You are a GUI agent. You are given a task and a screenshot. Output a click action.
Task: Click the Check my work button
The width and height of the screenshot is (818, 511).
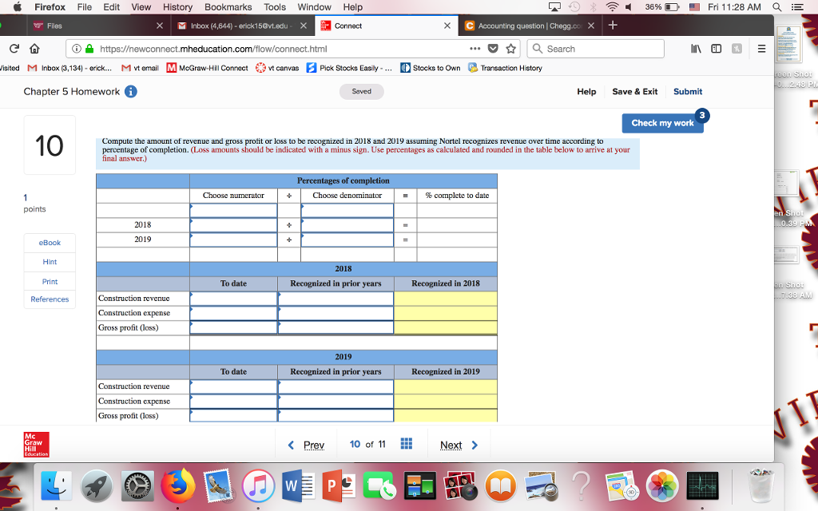coord(662,123)
